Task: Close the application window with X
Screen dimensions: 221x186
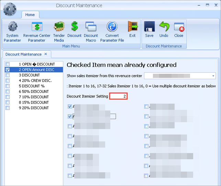Action: (216, 5)
